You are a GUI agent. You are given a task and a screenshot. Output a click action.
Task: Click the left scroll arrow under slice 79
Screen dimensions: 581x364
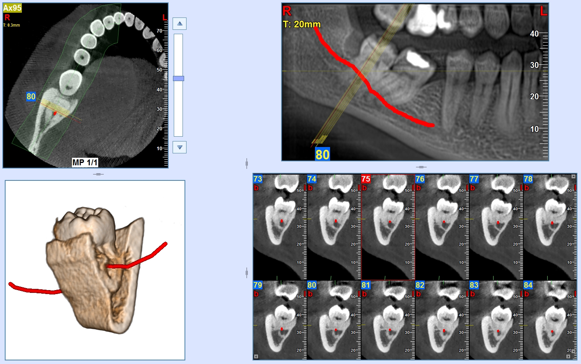click(256, 356)
